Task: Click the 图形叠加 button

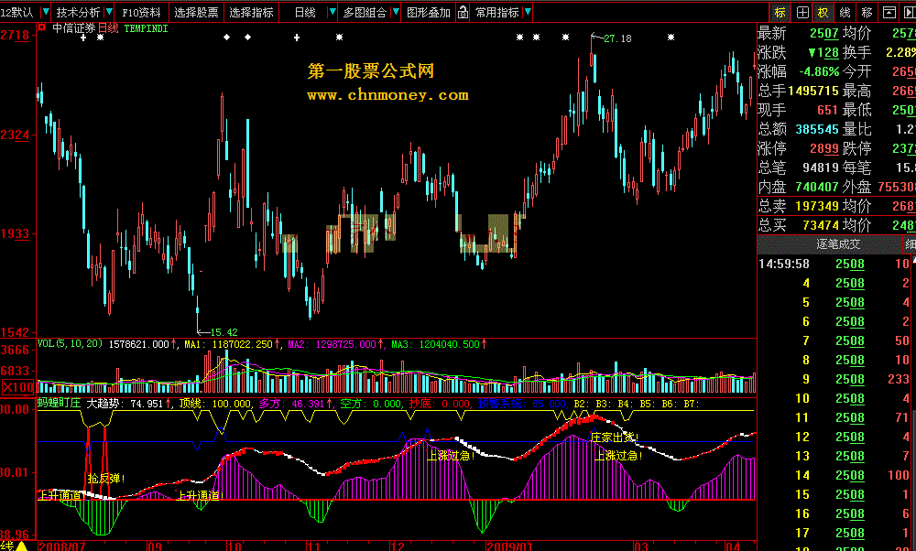Action: click(x=428, y=12)
